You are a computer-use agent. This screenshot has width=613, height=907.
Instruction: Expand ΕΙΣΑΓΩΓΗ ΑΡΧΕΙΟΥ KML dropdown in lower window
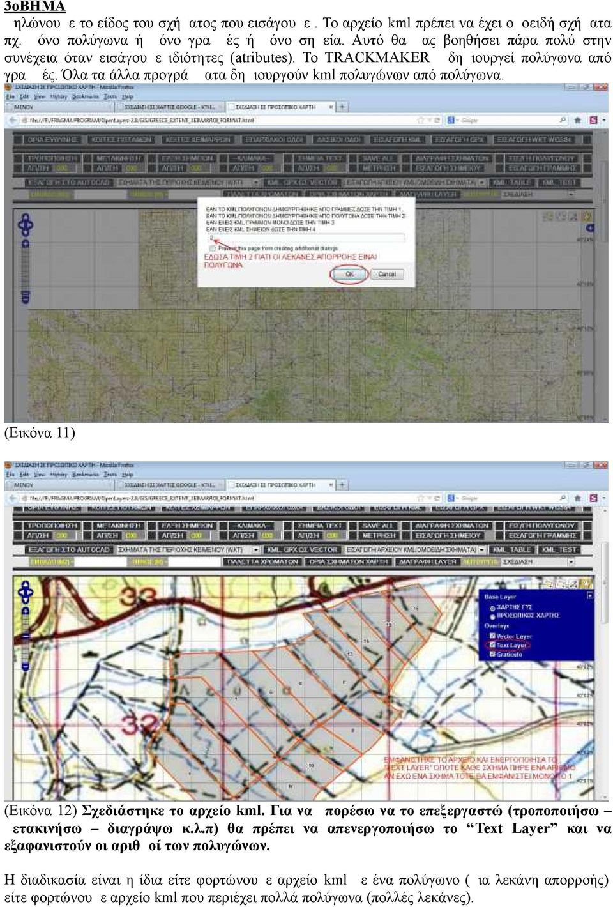click(x=481, y=550)
